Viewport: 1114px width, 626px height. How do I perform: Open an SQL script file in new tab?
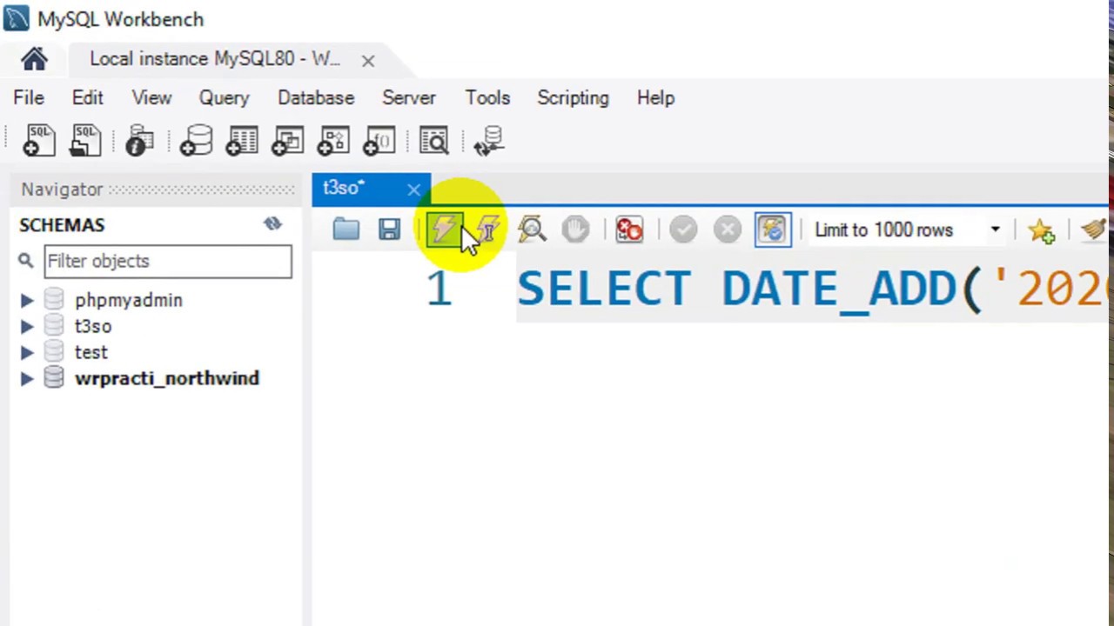tap(85, 141)
